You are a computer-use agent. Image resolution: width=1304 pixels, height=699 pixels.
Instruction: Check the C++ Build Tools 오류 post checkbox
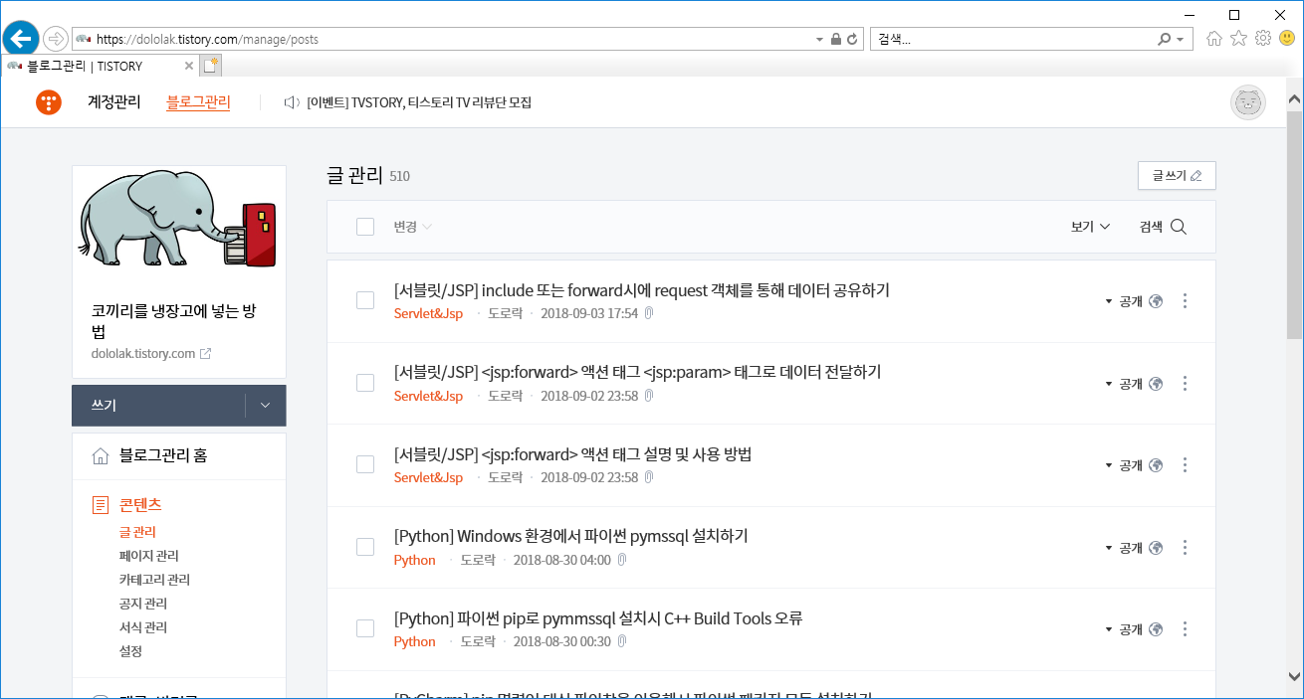pos(365,628)
